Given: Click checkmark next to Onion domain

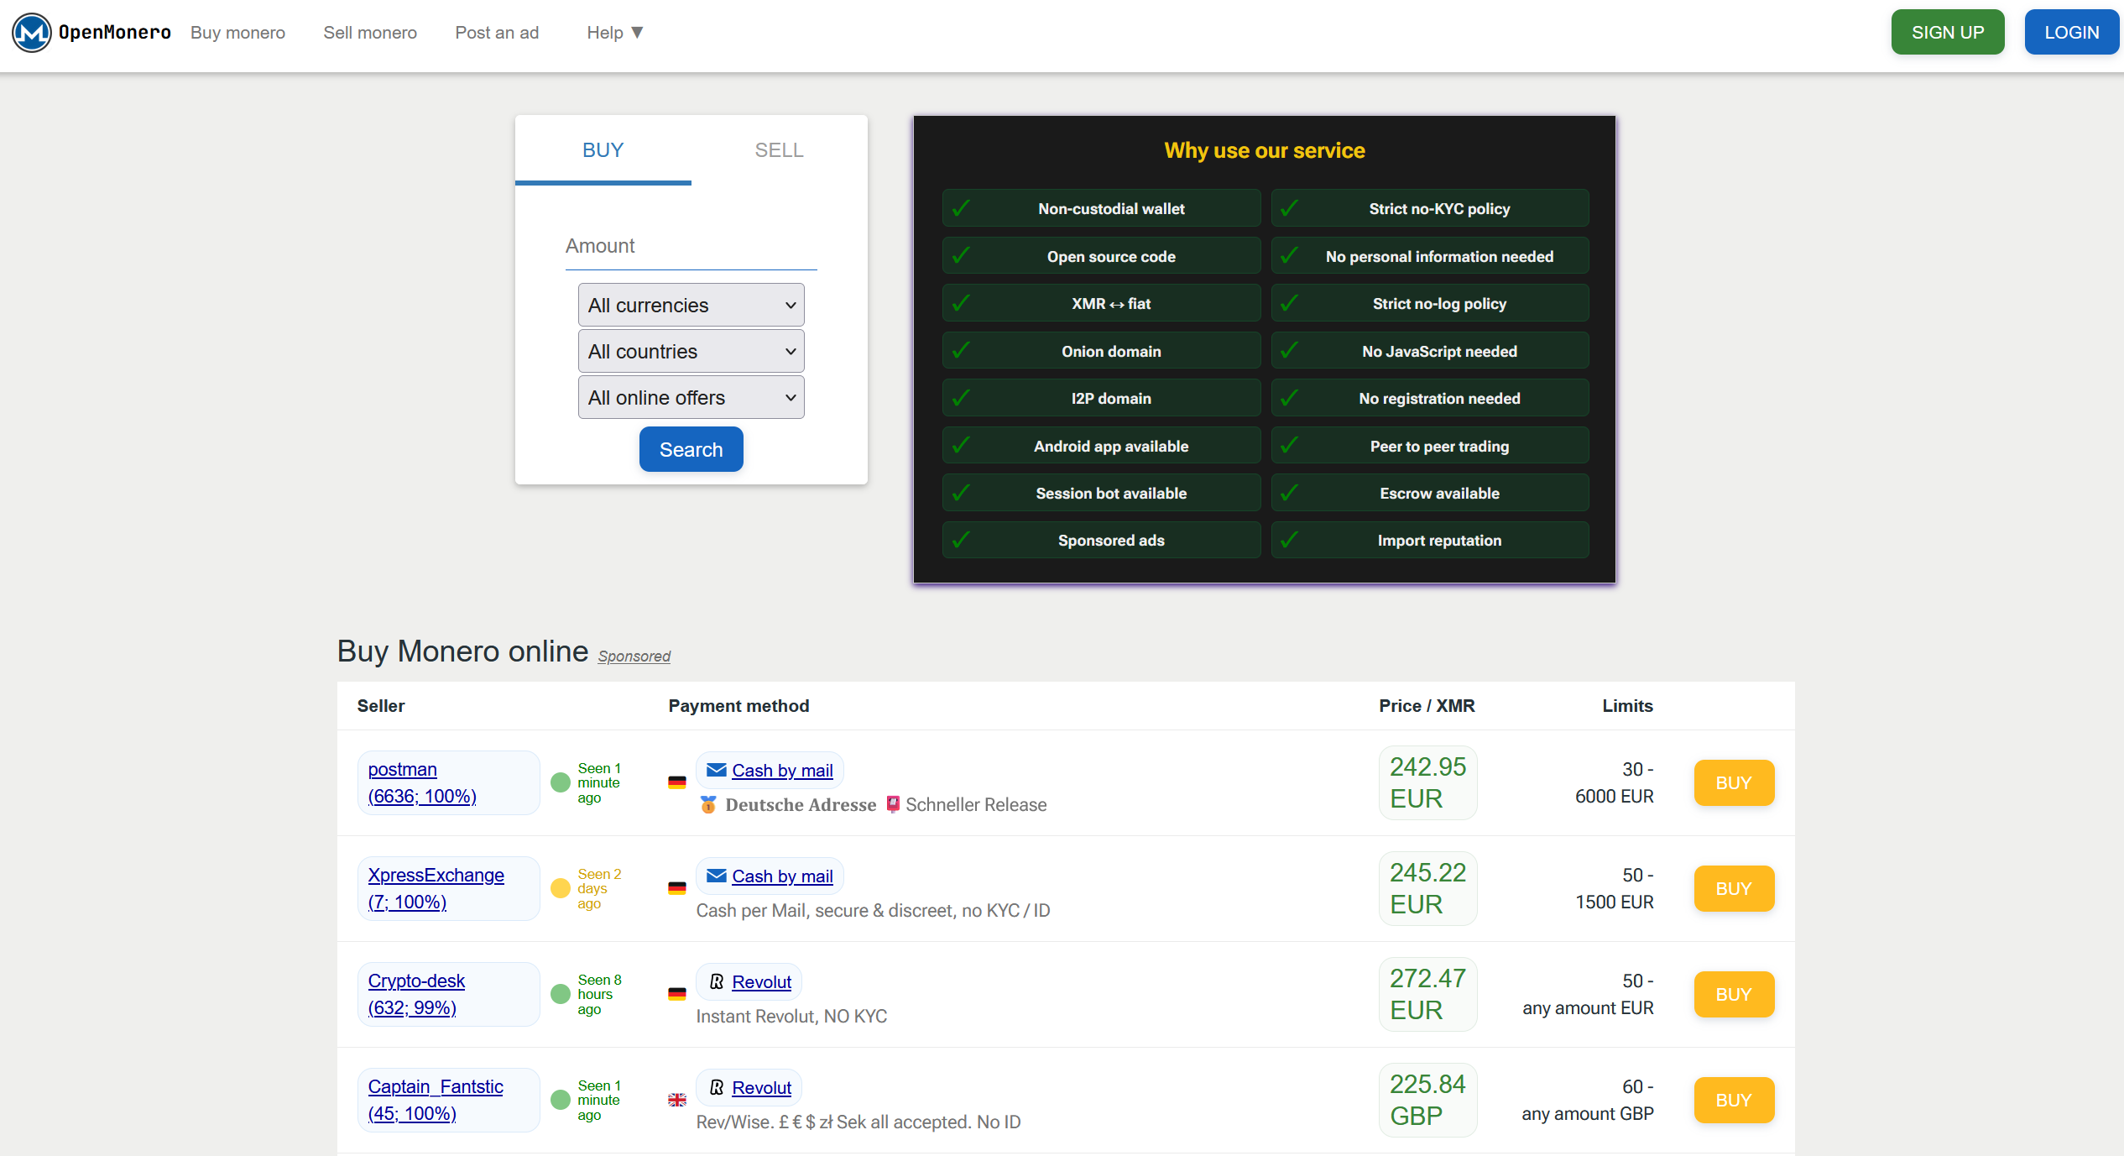Looking at the screenshot, I should pyautogui.click(x=962, y=351).
